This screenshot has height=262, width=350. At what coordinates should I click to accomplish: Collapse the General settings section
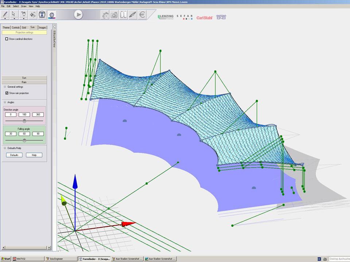(x=5, y=87)
